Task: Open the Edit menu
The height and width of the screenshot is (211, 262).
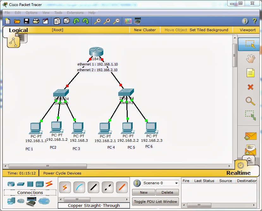Action: pos(18,13)
